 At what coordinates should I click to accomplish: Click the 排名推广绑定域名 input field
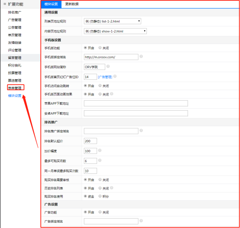111,131
